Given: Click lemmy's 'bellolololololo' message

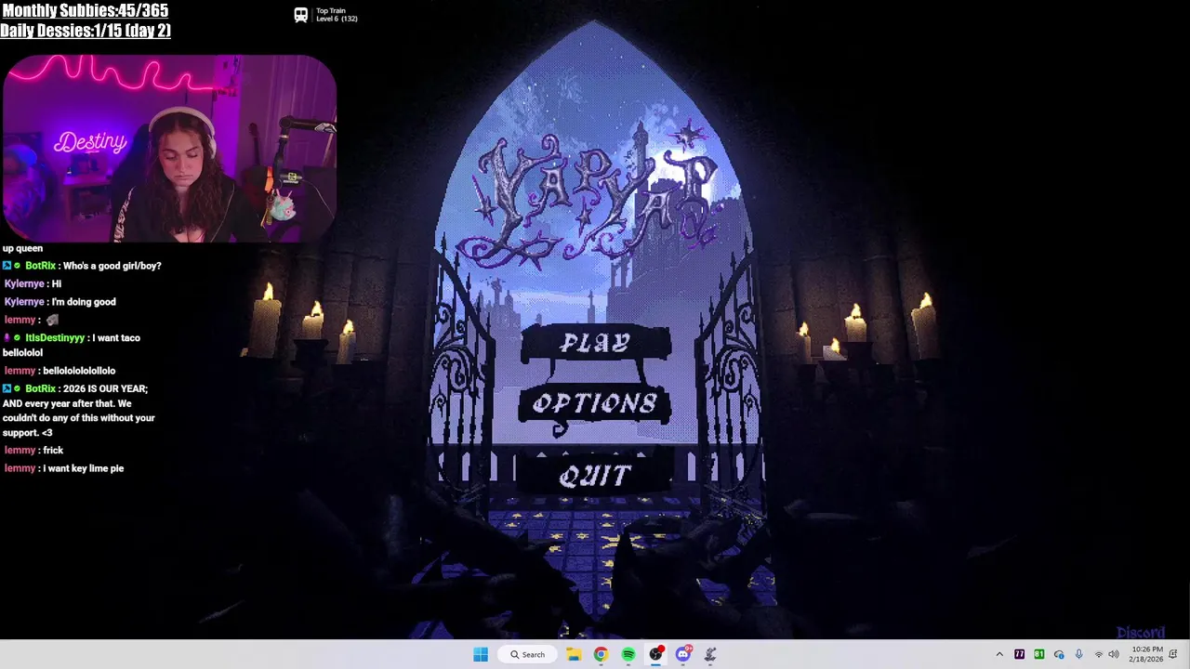Looking at the screenshot, I should (x=59, y=371).
